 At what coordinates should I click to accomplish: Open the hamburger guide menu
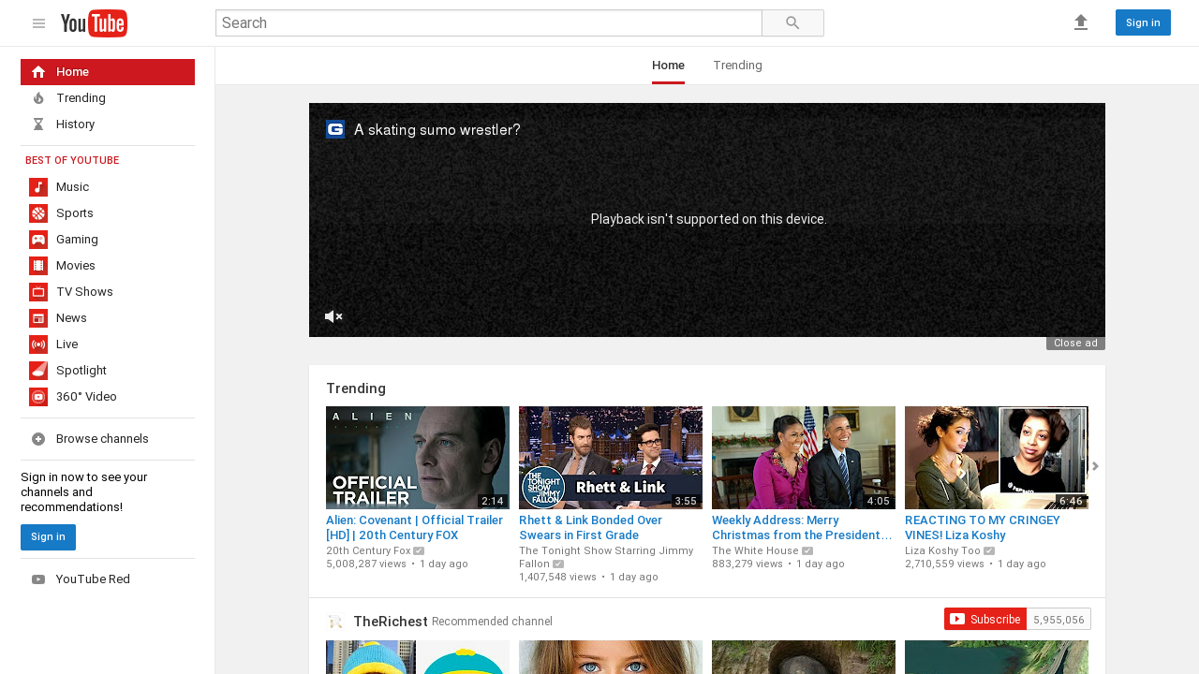click(x=38, y=23)
